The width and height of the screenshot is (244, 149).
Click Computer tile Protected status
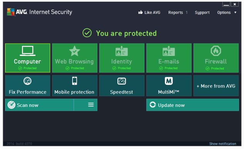pos(27,68)
